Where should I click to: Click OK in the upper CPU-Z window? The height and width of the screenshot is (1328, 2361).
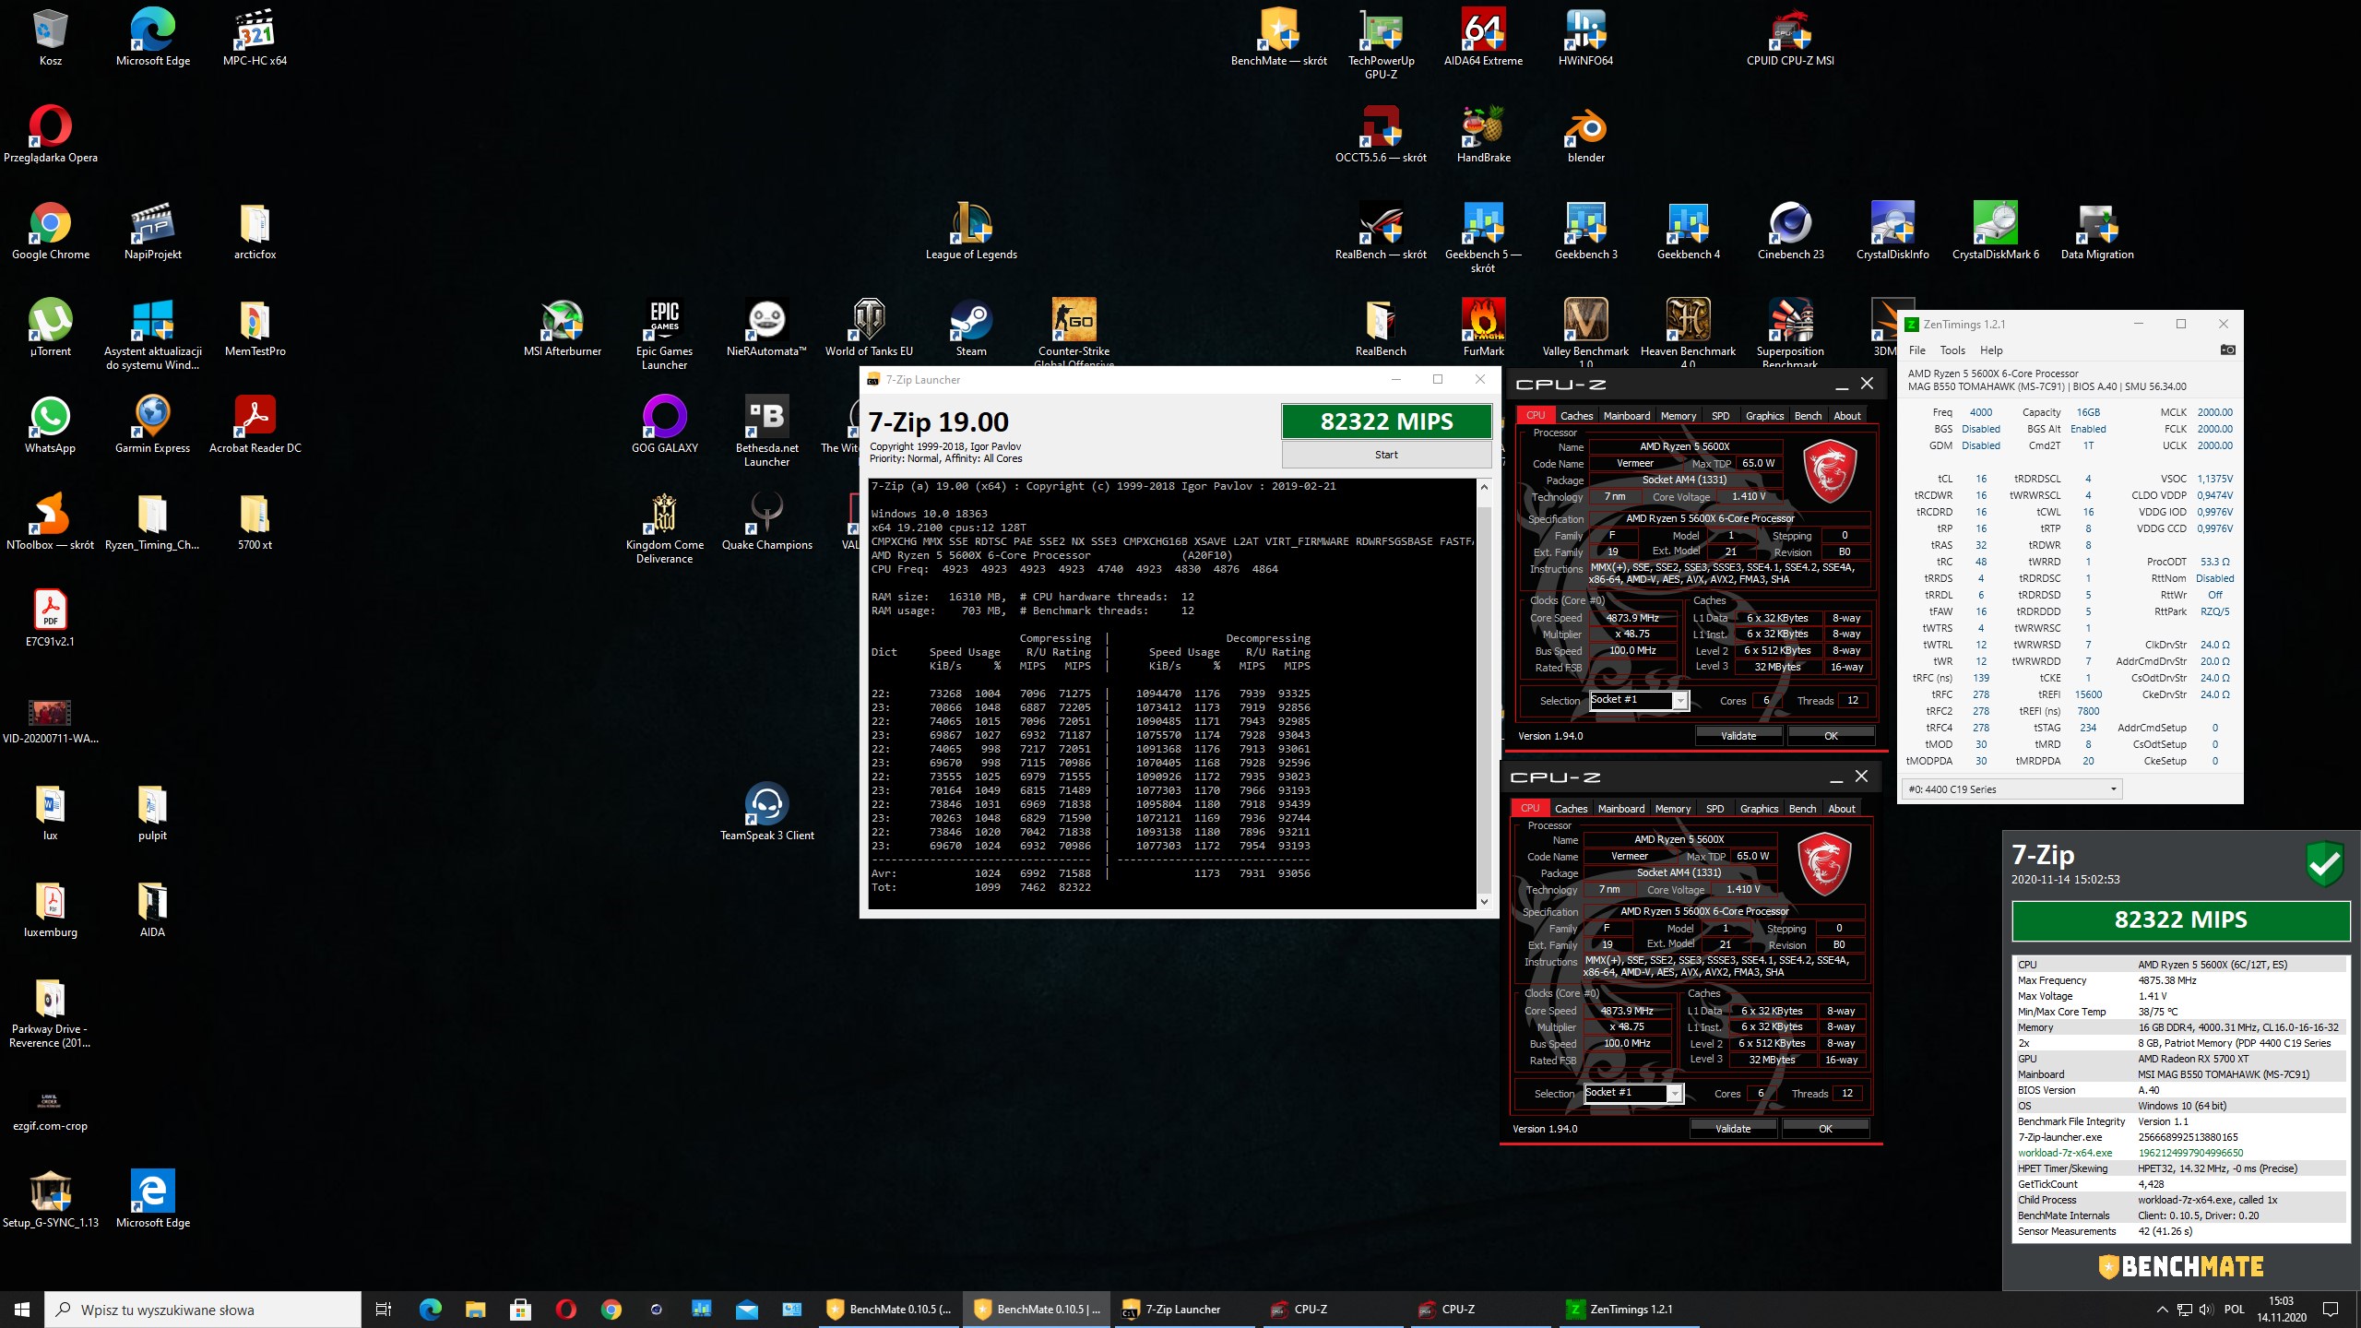(1831, 736)
